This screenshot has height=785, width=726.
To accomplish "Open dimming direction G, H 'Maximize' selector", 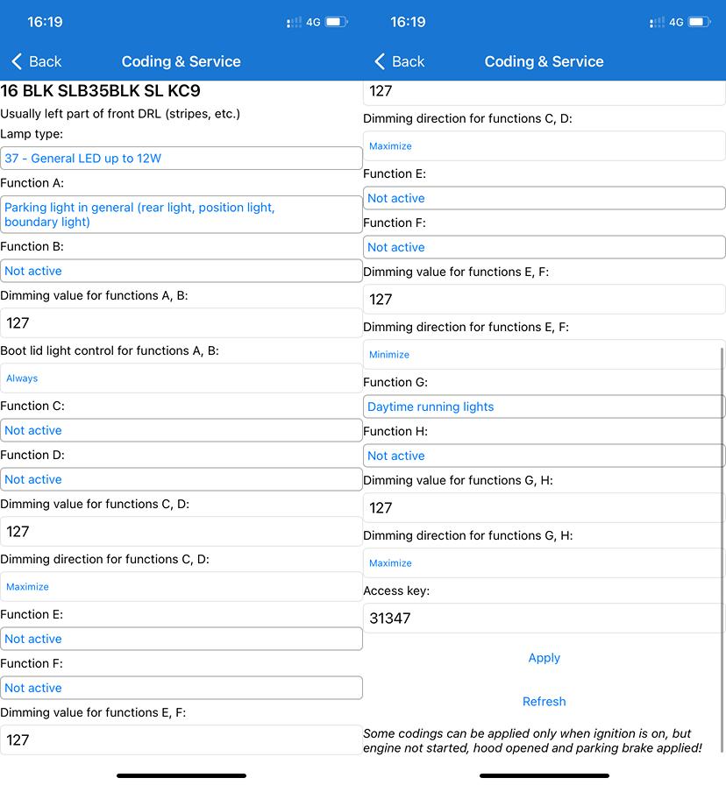I will pos(544,562).
